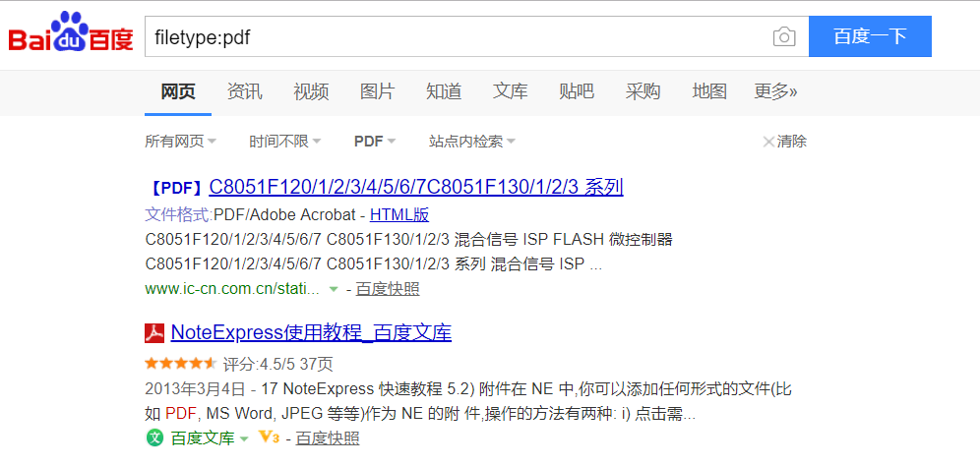Click the 4.5 star rating
This screenshot has height=466, width=980.
tap(181, 363)
